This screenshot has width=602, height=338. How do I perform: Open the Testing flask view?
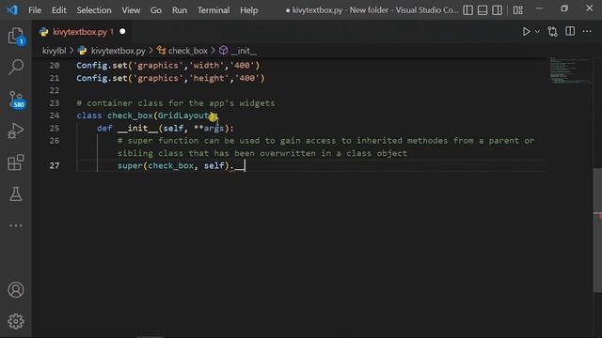16,194
